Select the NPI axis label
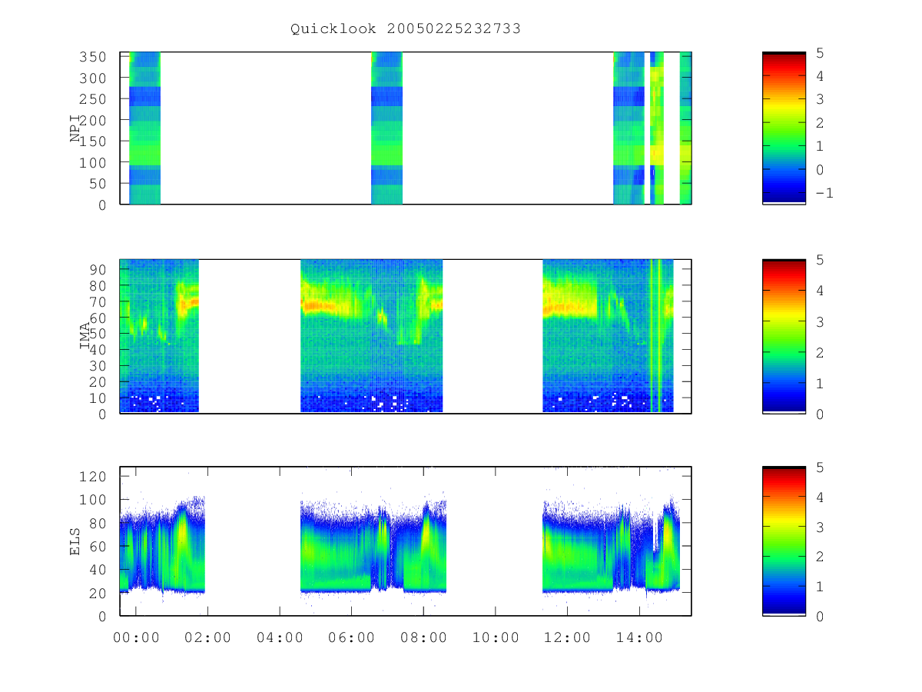This screenshot has height=692, width=922. [x=76, y=128]
